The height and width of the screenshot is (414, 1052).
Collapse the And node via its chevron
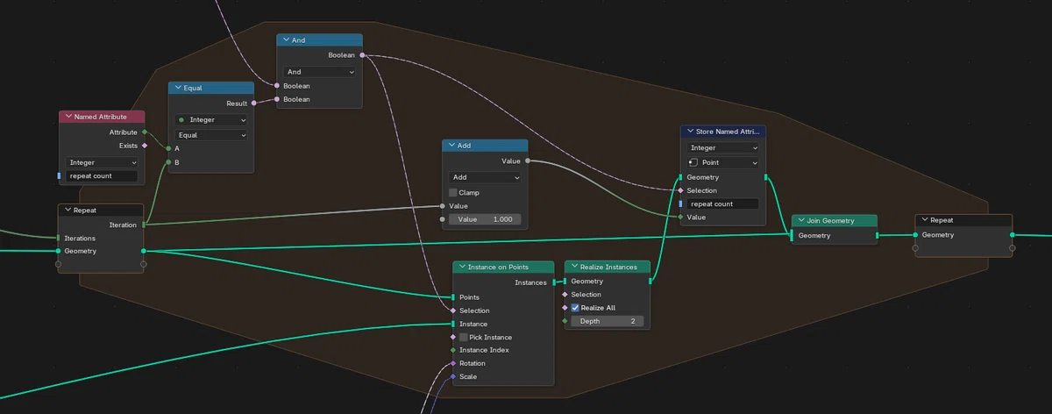[x=286, y=39]
